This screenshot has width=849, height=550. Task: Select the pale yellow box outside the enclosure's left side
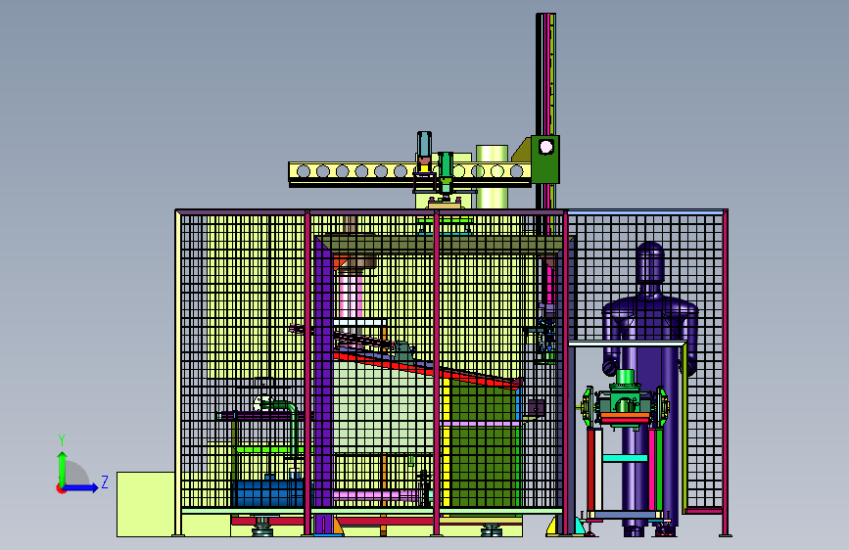pyautogui.click(x=146, y=504)
